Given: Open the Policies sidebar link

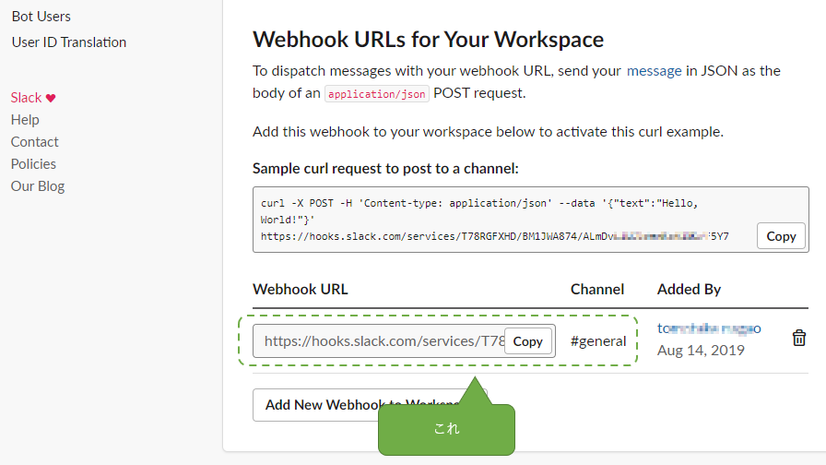Looking at the screenshot, I should click(x=33, y=164).
